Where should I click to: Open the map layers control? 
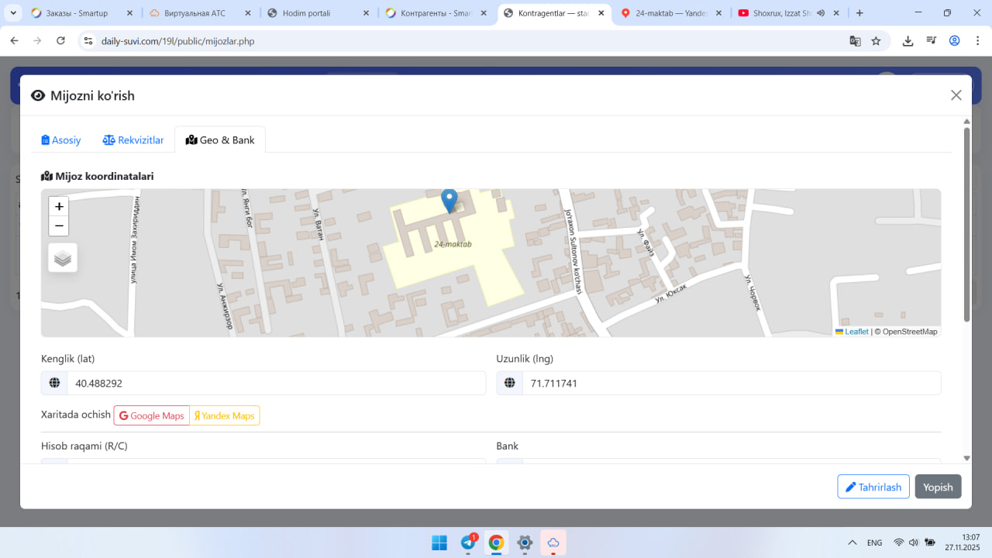click(63, 258)
